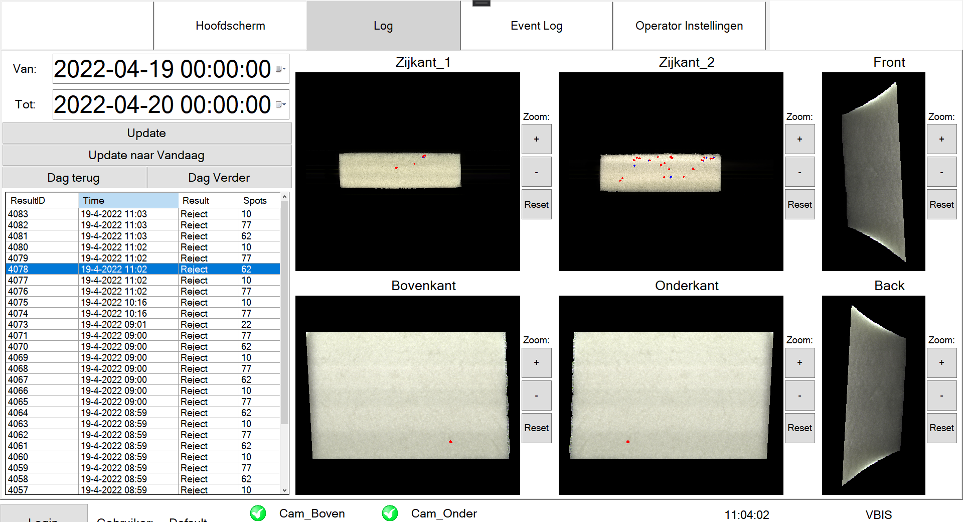Switch to the Hoofdscherm tab
Screen dimensions: 963x522
(230, 26)
